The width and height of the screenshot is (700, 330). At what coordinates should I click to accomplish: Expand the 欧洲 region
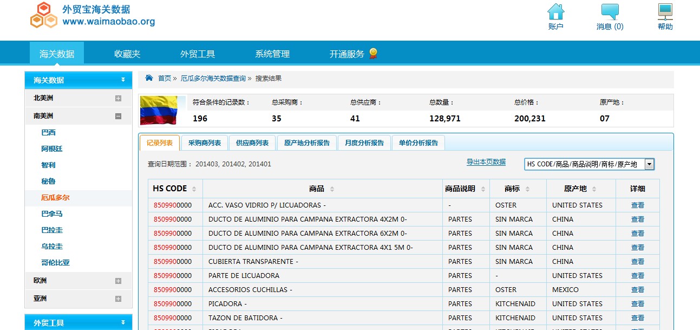pyautogui.click(x=118, y=281)
